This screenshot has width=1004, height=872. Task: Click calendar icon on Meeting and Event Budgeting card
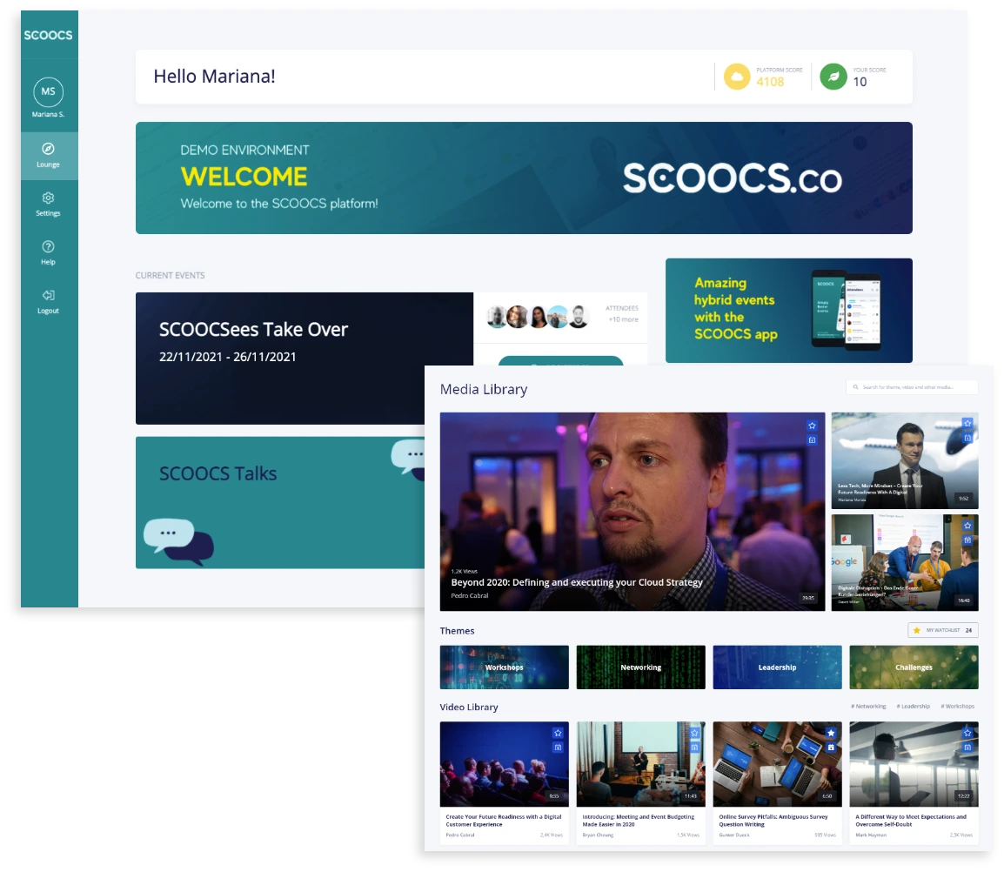(x=695, y=747)
